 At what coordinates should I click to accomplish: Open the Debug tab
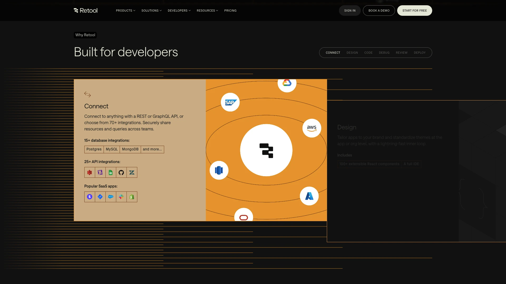[x=384, y=53]
